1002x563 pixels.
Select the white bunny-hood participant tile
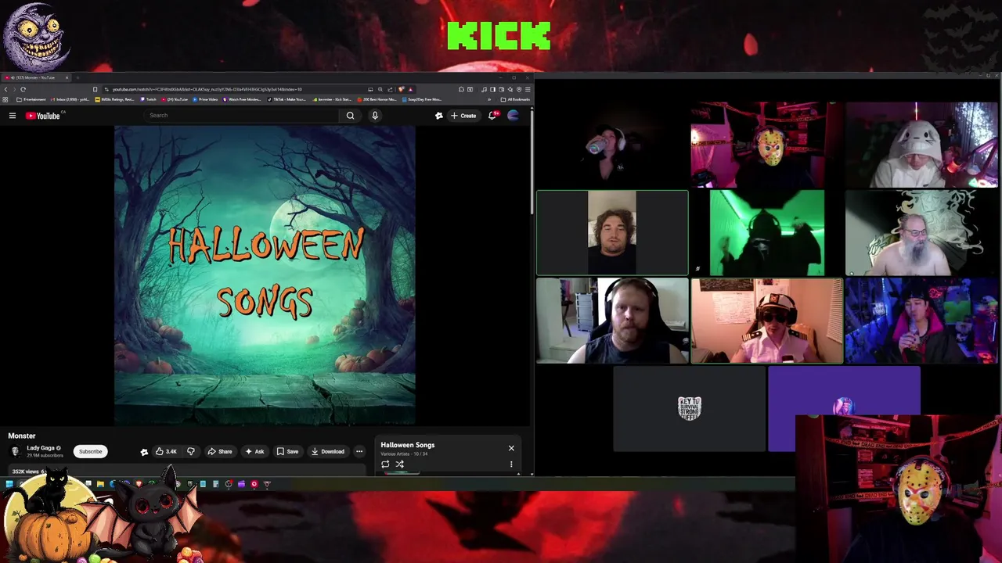coord(921,145)
